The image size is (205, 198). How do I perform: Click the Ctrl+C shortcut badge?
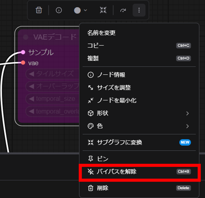pos(183,46)
